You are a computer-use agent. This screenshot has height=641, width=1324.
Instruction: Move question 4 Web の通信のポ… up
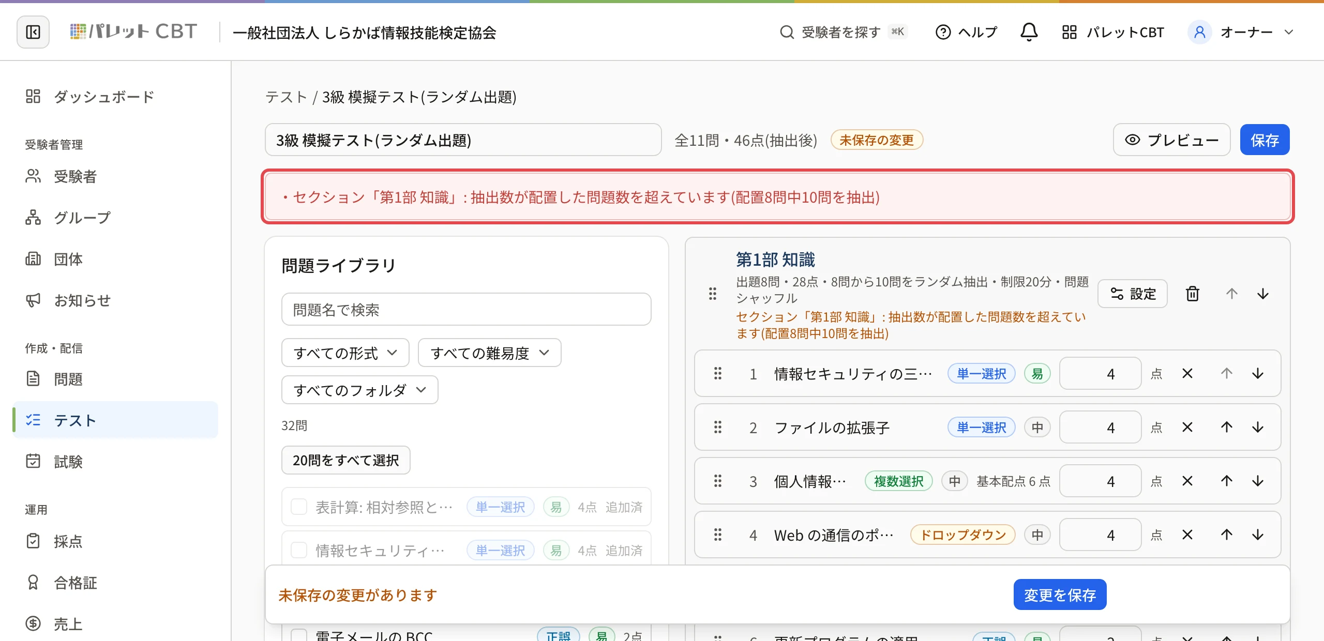click(1227, 535)
